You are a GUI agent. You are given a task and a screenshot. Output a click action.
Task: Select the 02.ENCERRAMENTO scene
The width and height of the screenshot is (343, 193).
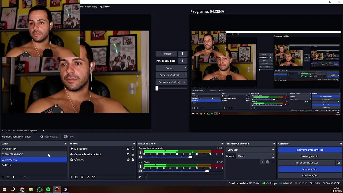click(x=34, y=154)
